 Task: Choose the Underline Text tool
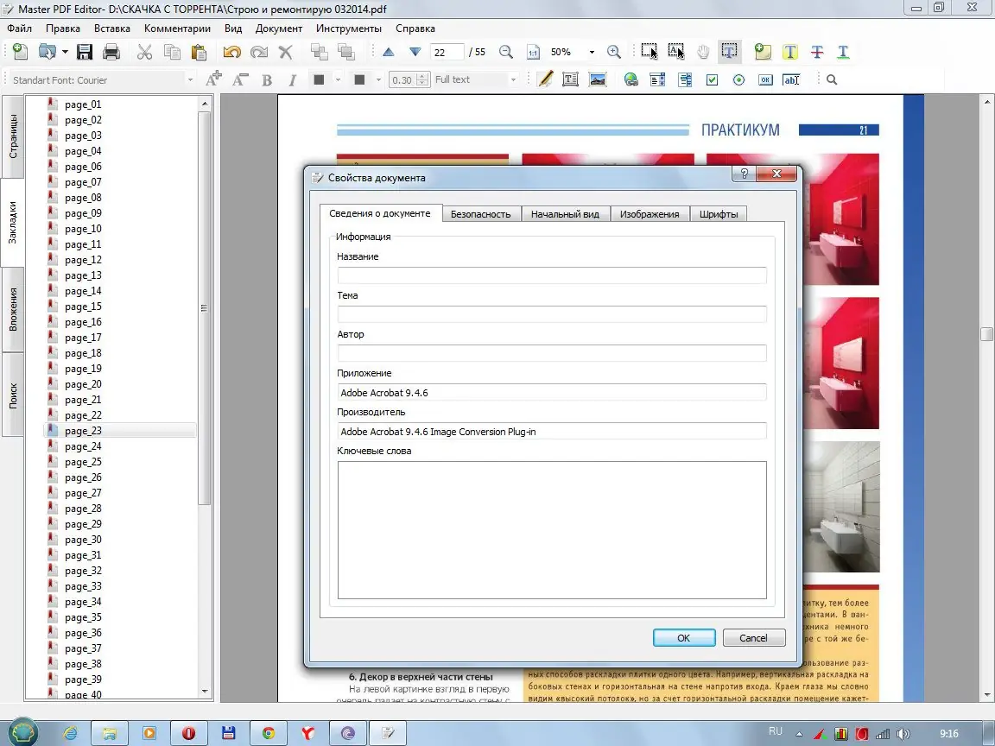coord(843,52)
